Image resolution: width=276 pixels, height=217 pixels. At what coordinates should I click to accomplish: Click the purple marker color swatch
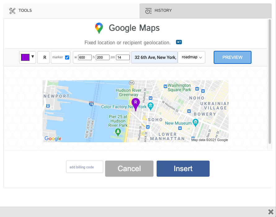point(25,57)
